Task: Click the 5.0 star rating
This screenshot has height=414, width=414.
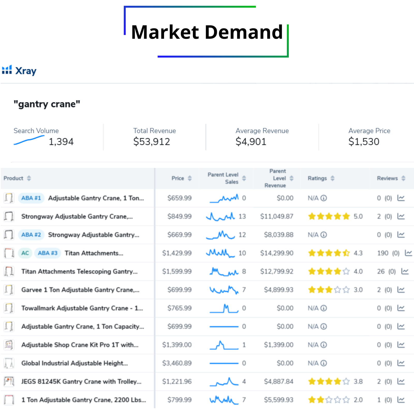Action: (x=329, y=216)
